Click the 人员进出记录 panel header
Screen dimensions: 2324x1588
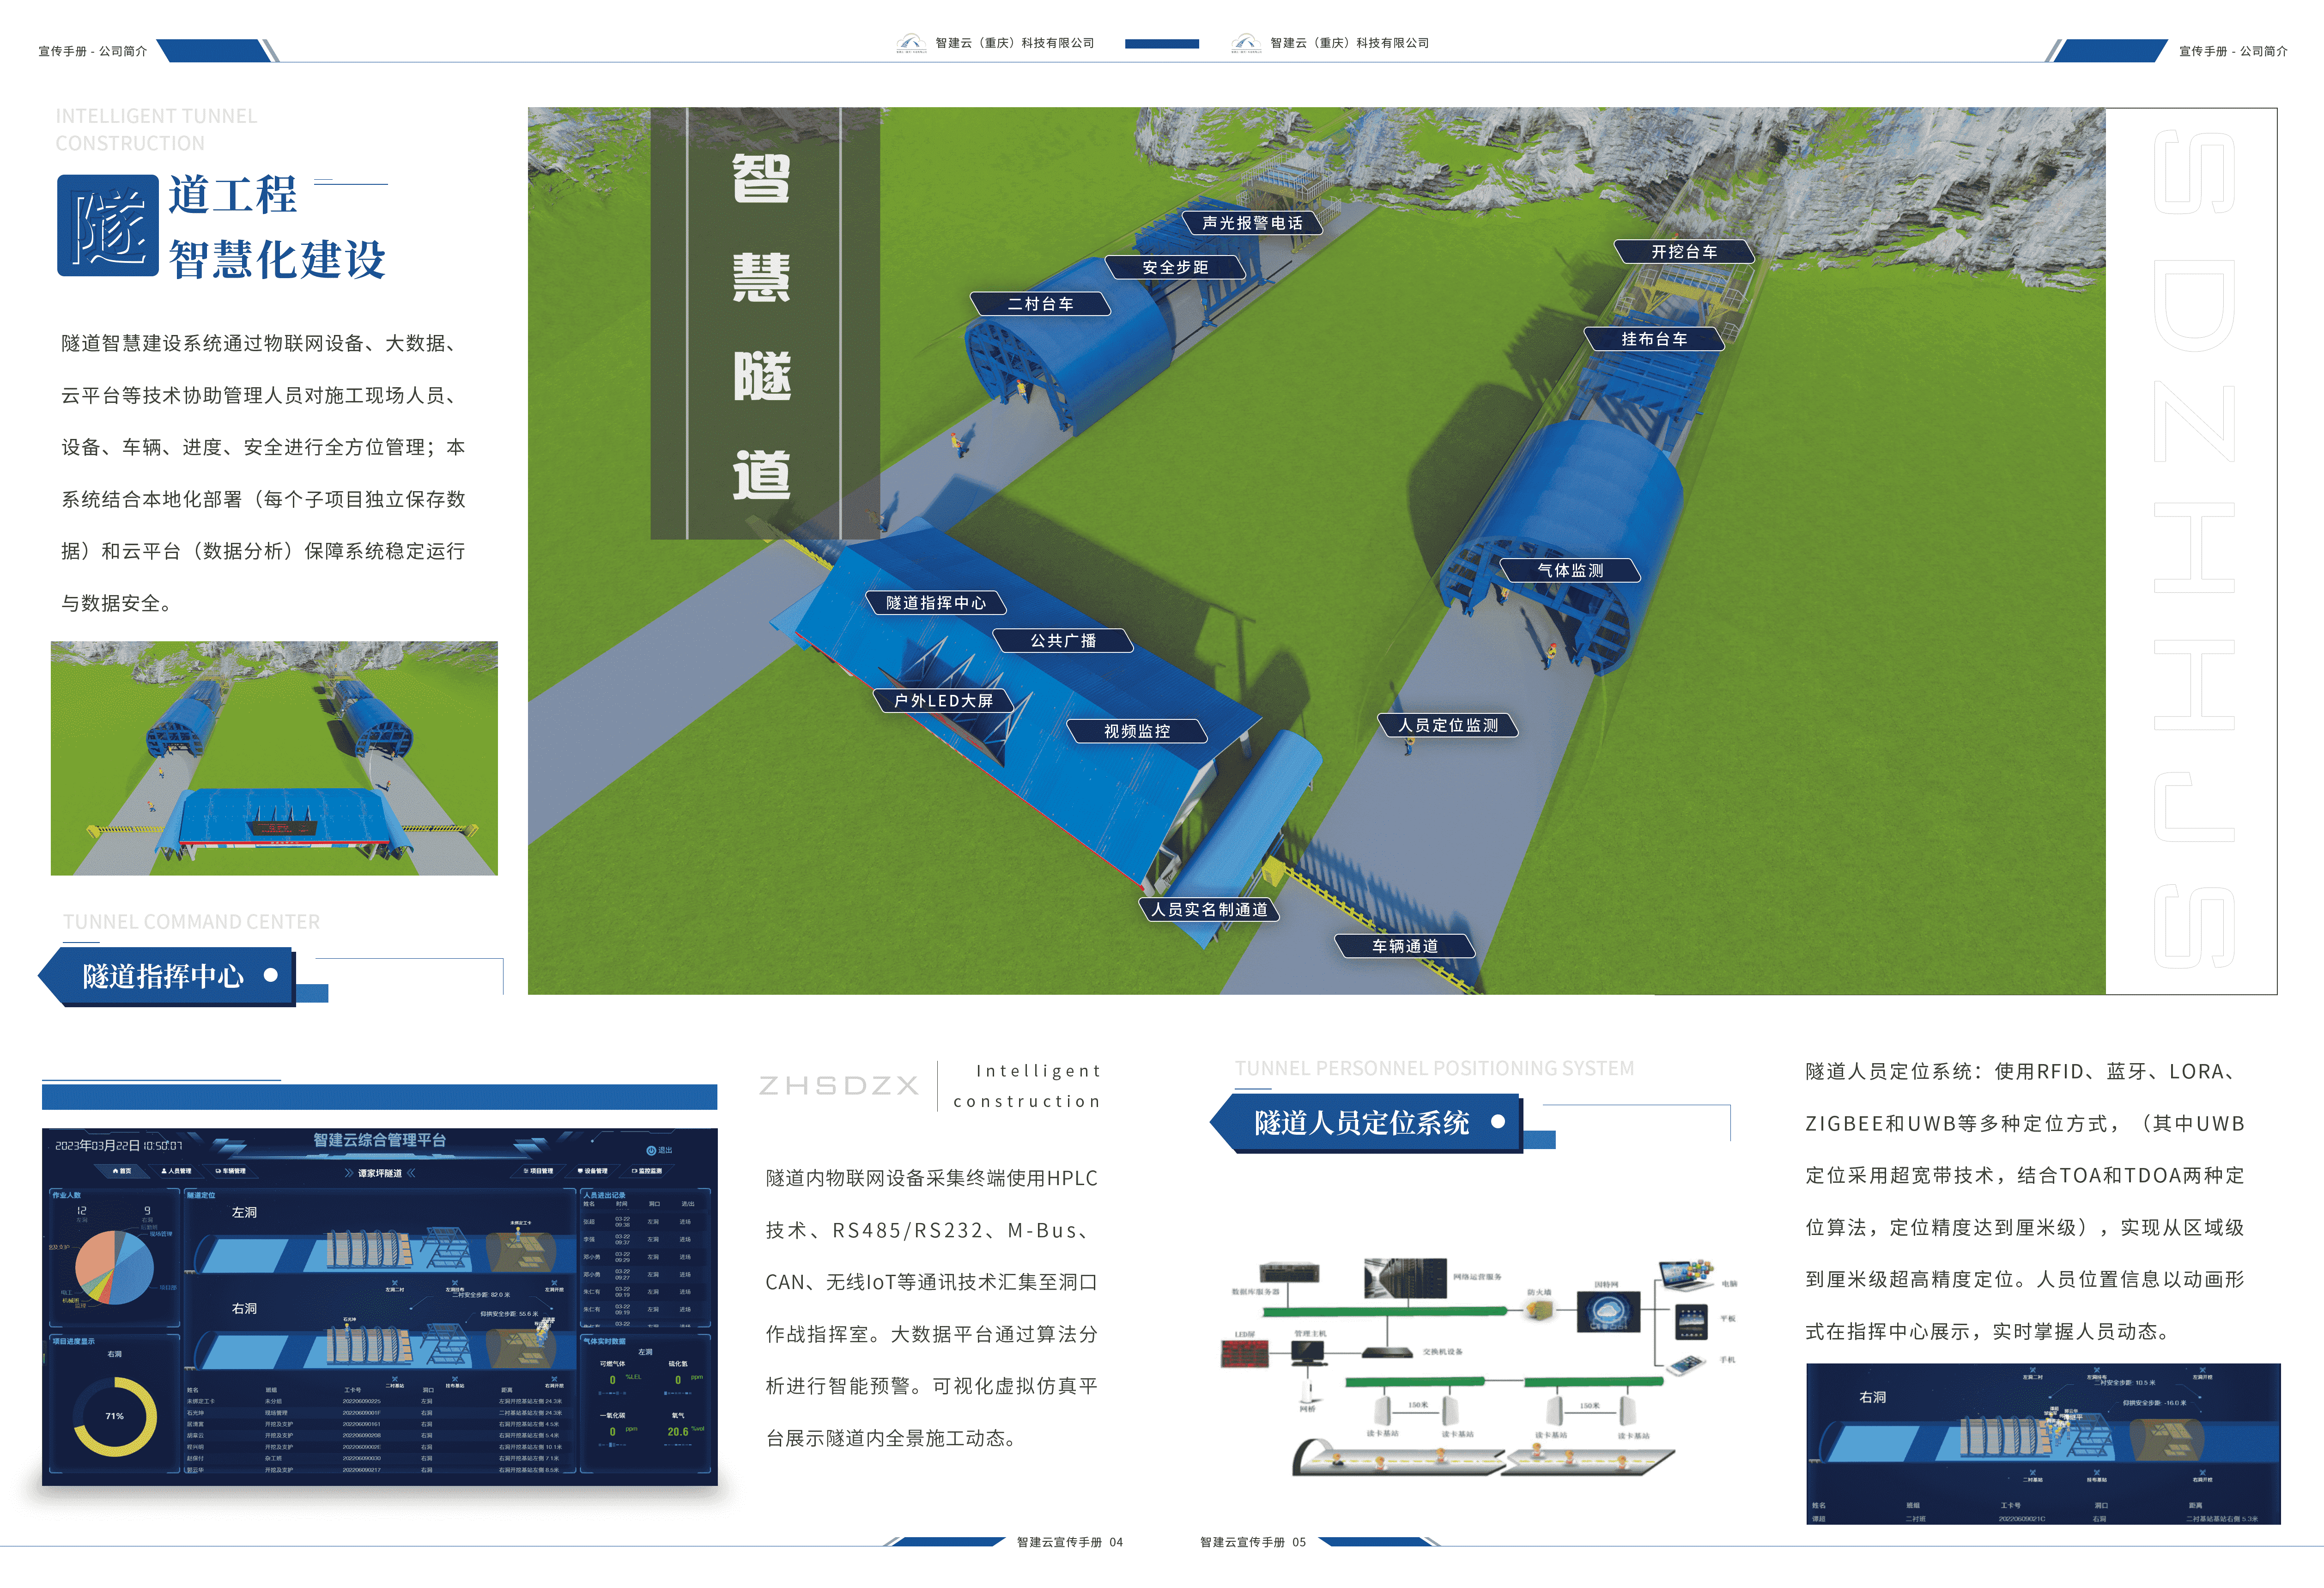(x=604, y=1195)
